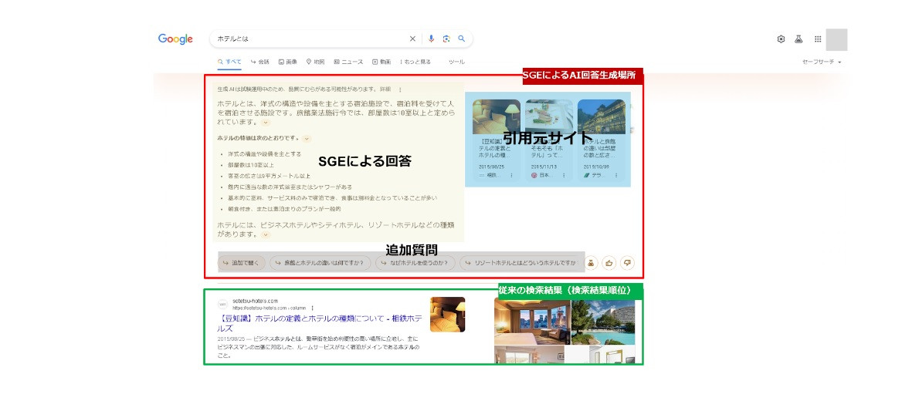Switch to the ニュース search tab
Image resolution: width=919 pixels, height=401 pixels.
348,62
